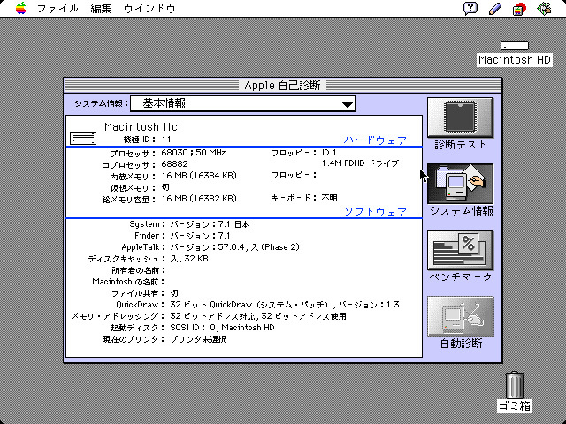Select the ゴミ箱 trash can icon
The width and height of the screenshot is (566, 424).
[514, 385]
